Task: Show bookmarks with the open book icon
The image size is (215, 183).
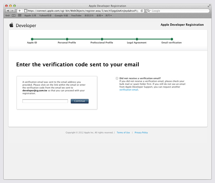Action: point(14,16)
